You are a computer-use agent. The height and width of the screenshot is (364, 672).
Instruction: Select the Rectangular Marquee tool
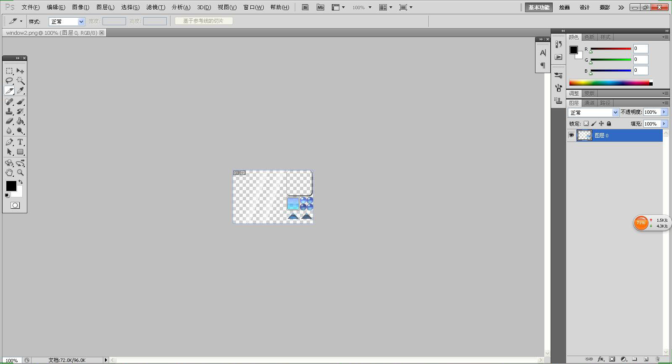click(9, 71)
